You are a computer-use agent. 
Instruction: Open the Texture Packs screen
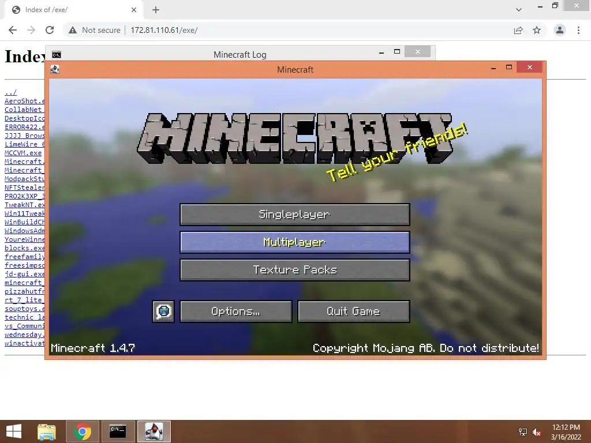point(295,270)
